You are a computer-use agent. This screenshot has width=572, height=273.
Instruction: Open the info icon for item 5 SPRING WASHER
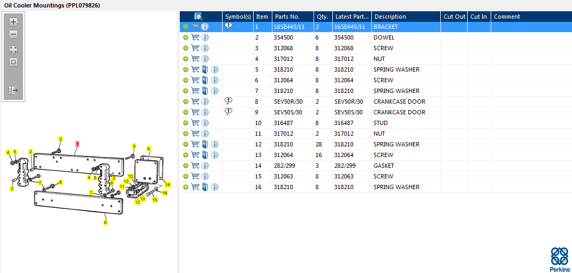[215, 69]
